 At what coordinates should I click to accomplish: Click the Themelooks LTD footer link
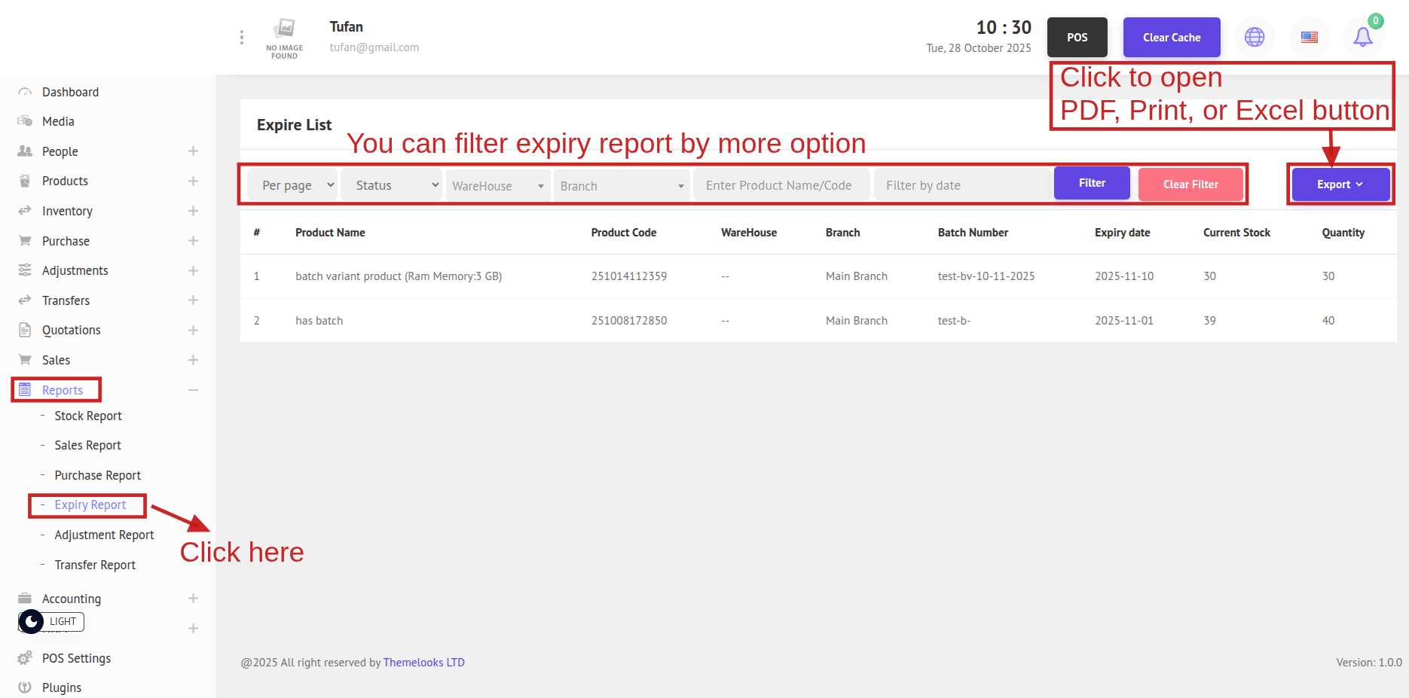[423, 663]
